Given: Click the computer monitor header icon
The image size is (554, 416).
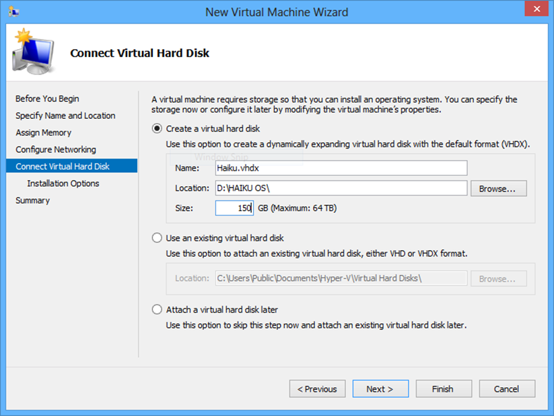Looking at the screenshot, I should tap(32, 52).
